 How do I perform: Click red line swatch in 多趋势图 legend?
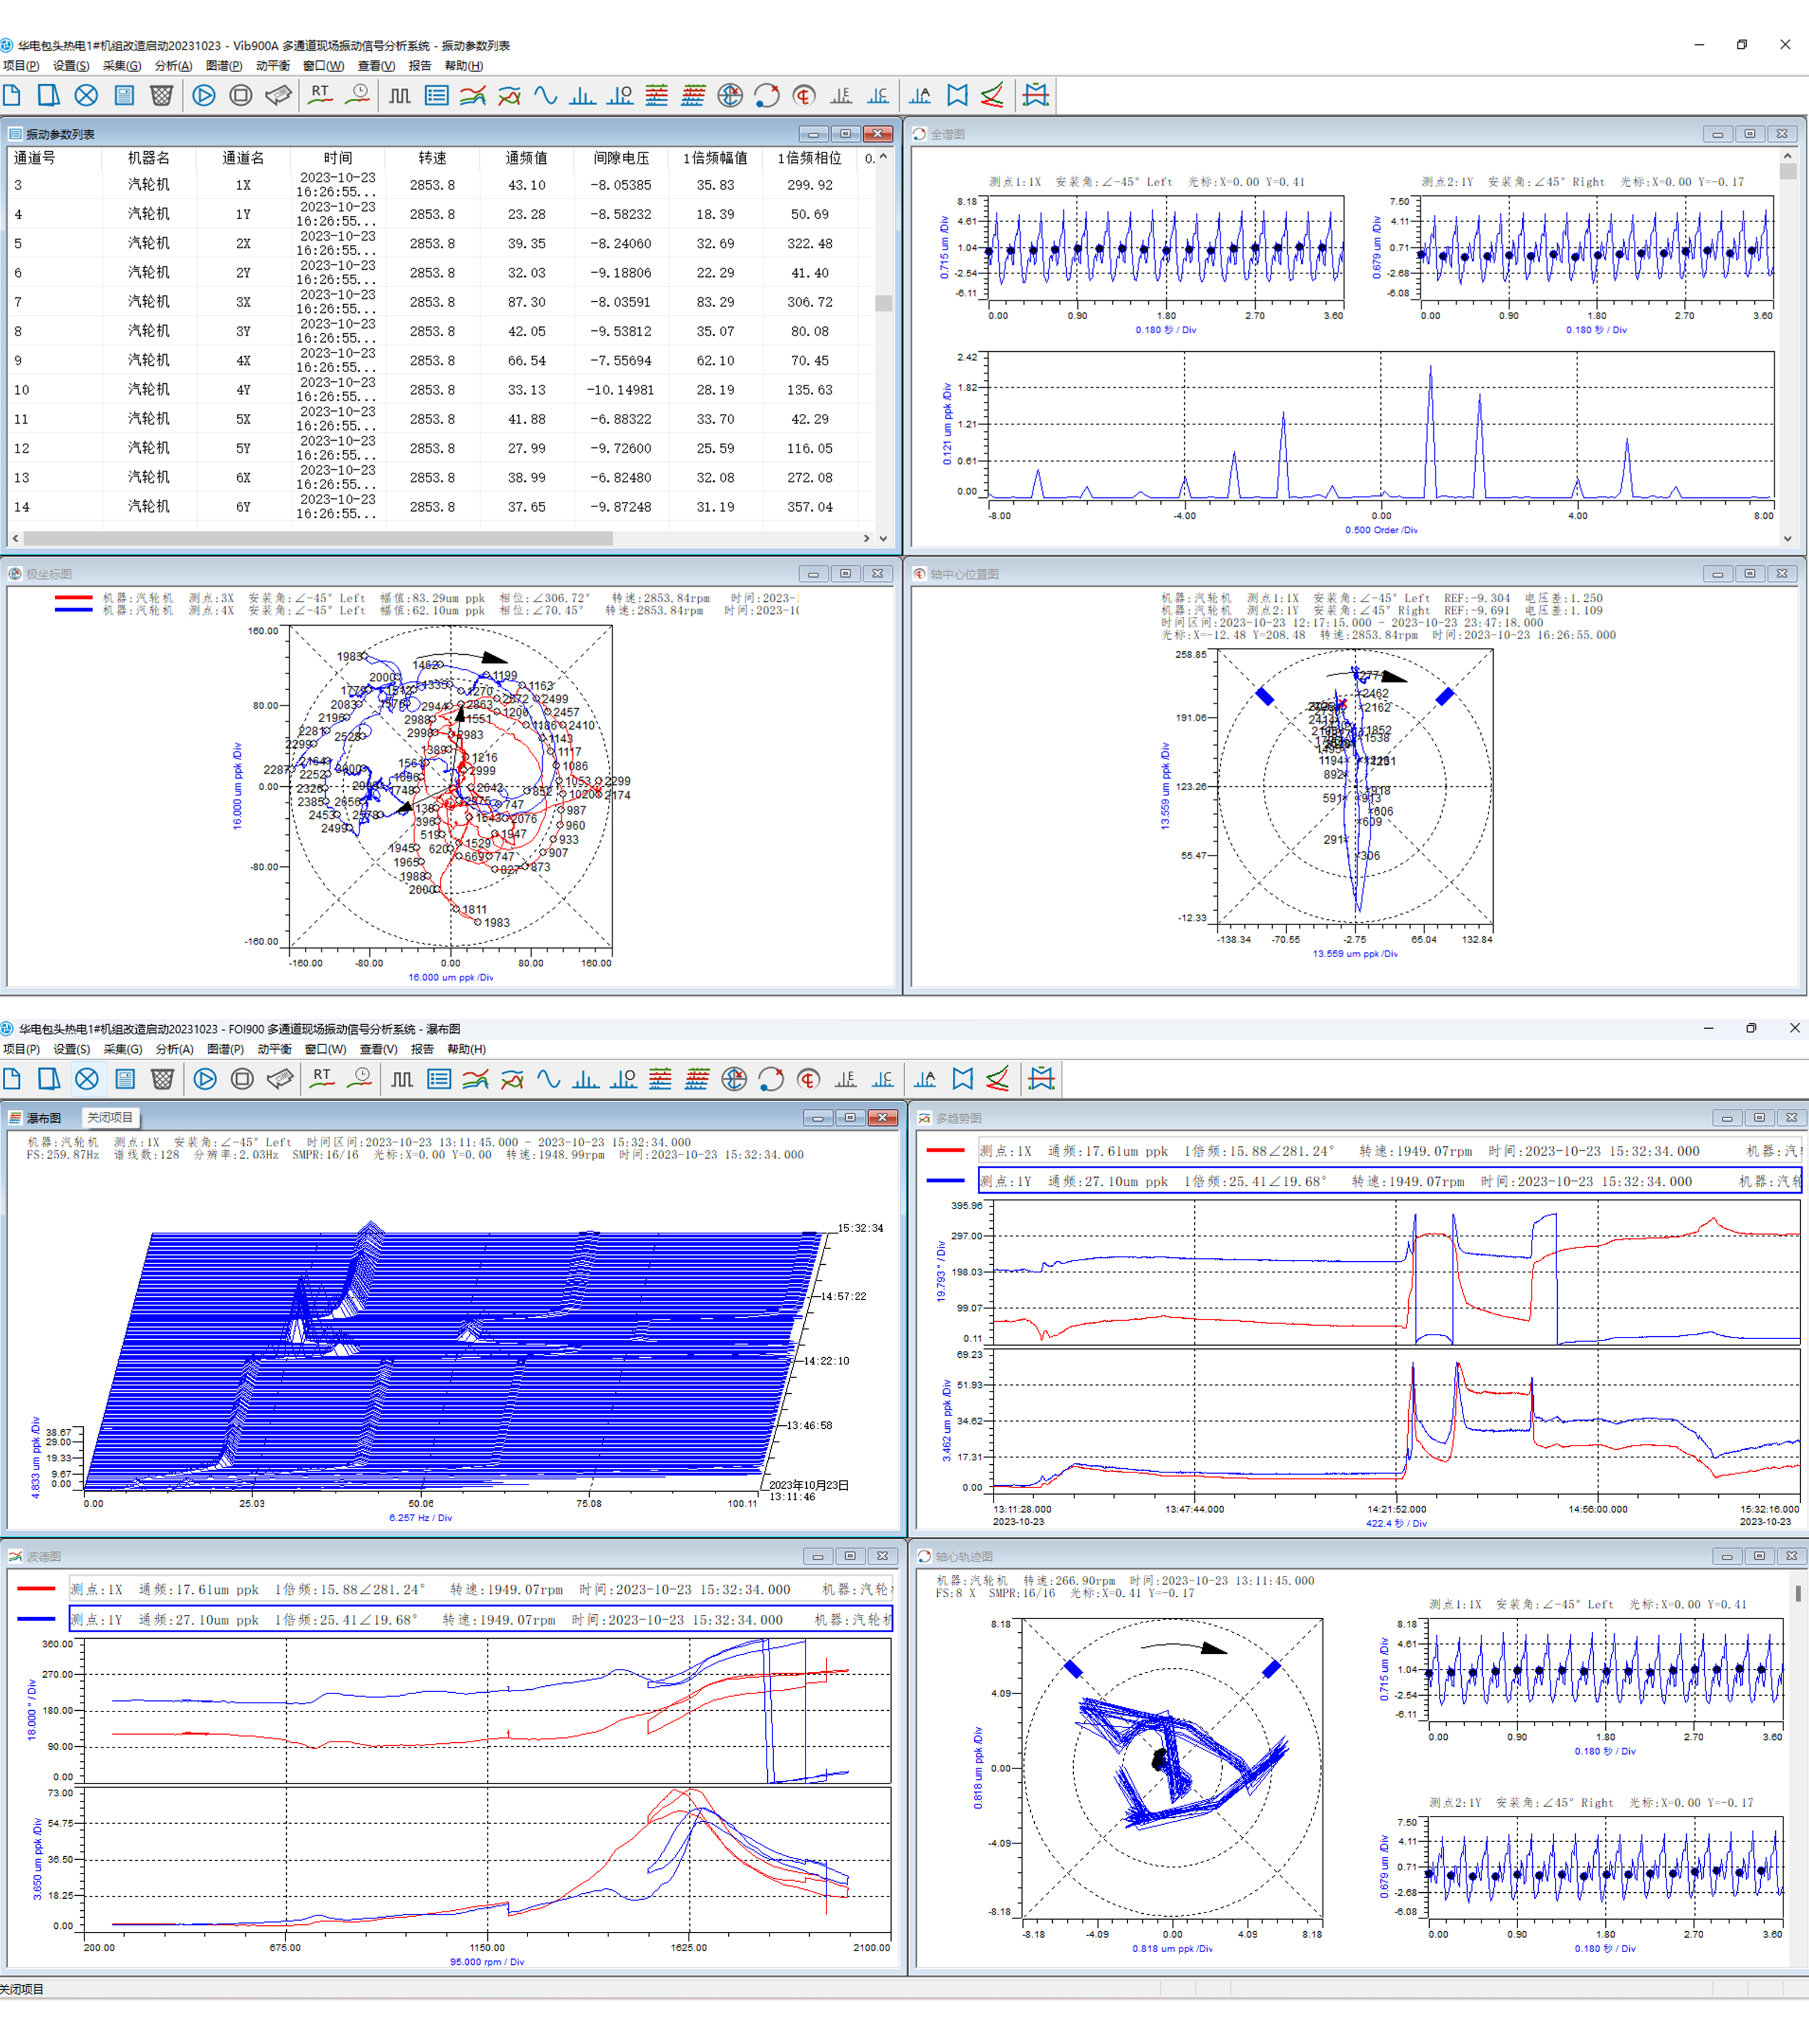pos(945,1151)
